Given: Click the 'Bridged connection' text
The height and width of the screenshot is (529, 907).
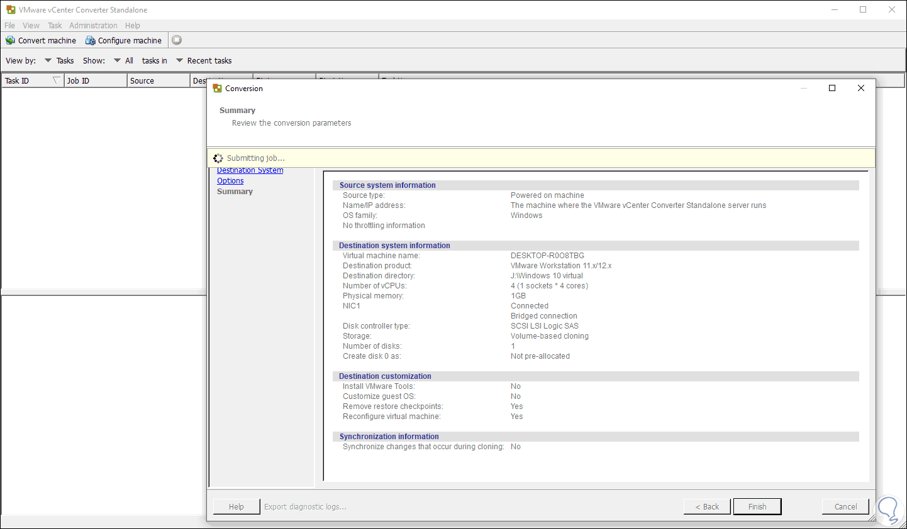Looking at the screenshot, I should 544,316.
